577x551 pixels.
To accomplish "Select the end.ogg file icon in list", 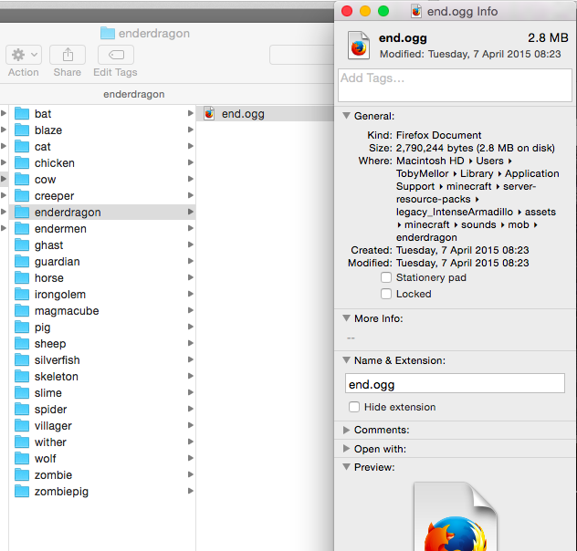I will coord(209,114).
